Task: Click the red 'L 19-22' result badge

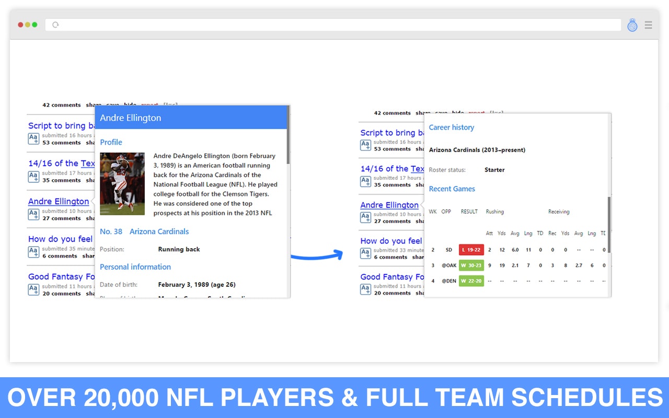Action: [x=471, y=250]
